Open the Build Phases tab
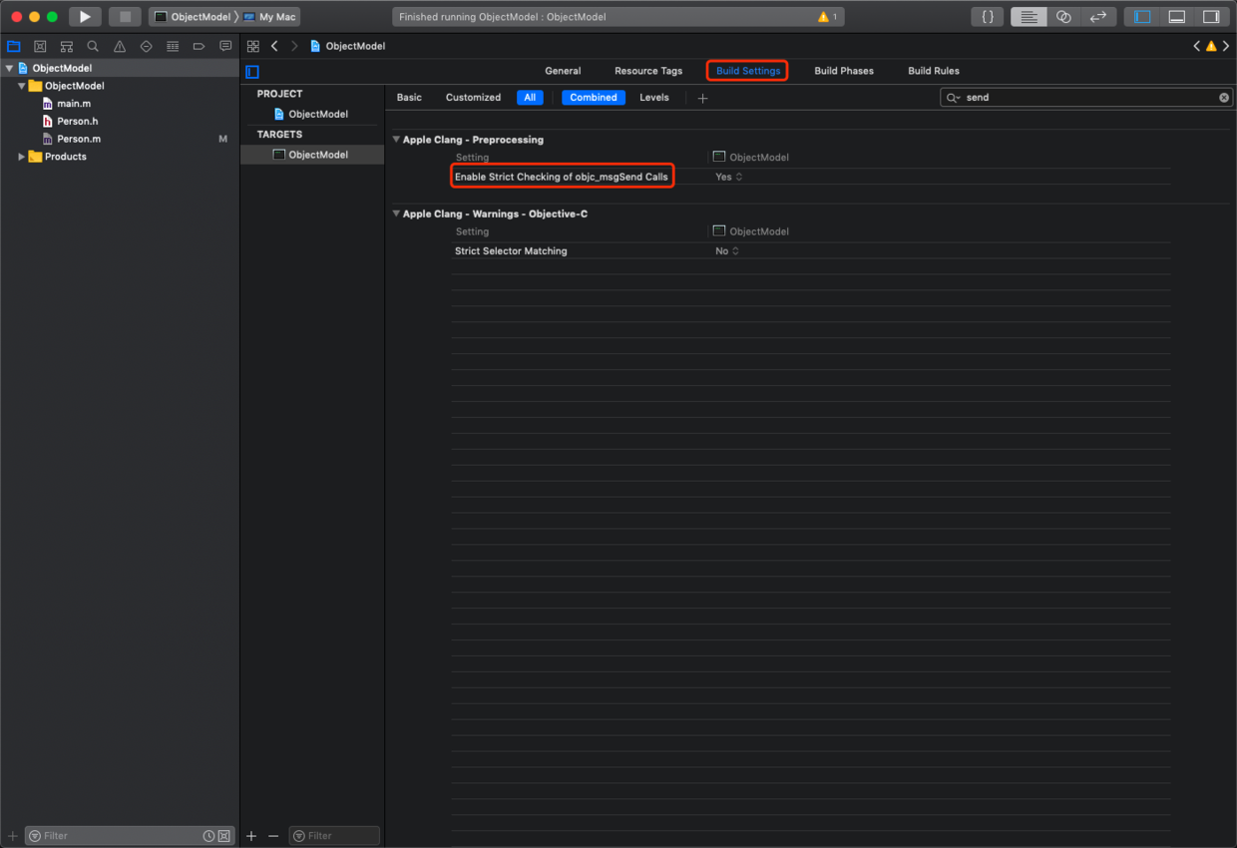The image size is (1237, 848). click(844, 71)
